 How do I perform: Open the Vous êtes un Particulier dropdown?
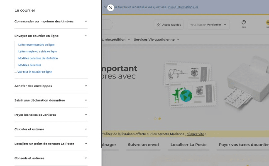click(208, 25)
